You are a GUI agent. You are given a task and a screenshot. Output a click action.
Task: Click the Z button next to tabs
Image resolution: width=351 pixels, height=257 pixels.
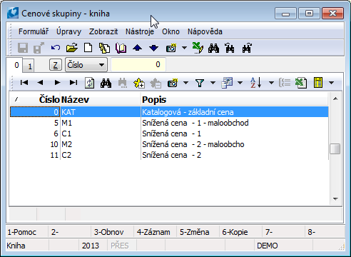coord(56,65)
